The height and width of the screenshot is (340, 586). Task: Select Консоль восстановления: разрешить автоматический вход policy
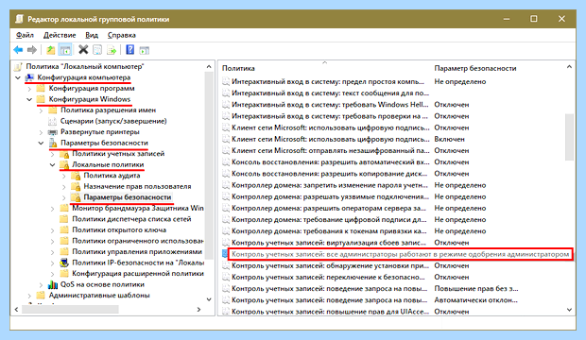click(331, 162)
